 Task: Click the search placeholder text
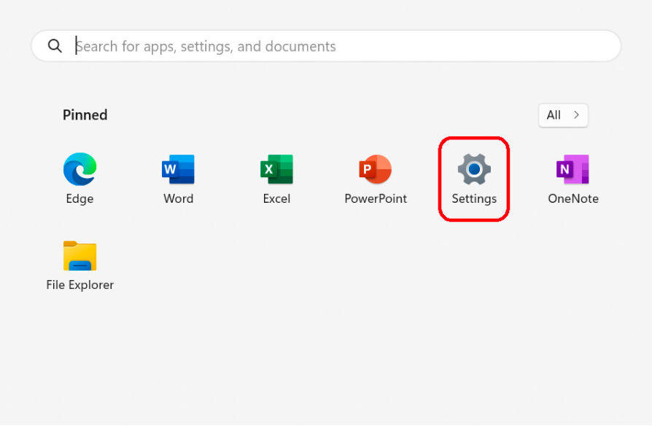pyautogui.click(x=206, y=47)
